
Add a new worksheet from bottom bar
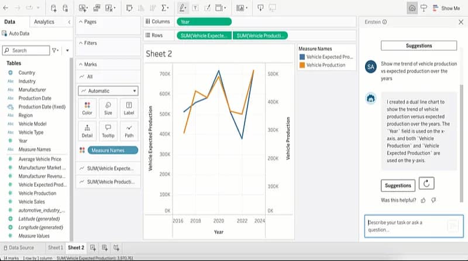(x=93, y=248)
